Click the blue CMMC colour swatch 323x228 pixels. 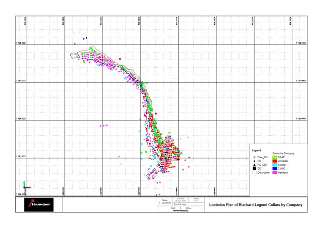pyautogui.click(x=275, y=169)
